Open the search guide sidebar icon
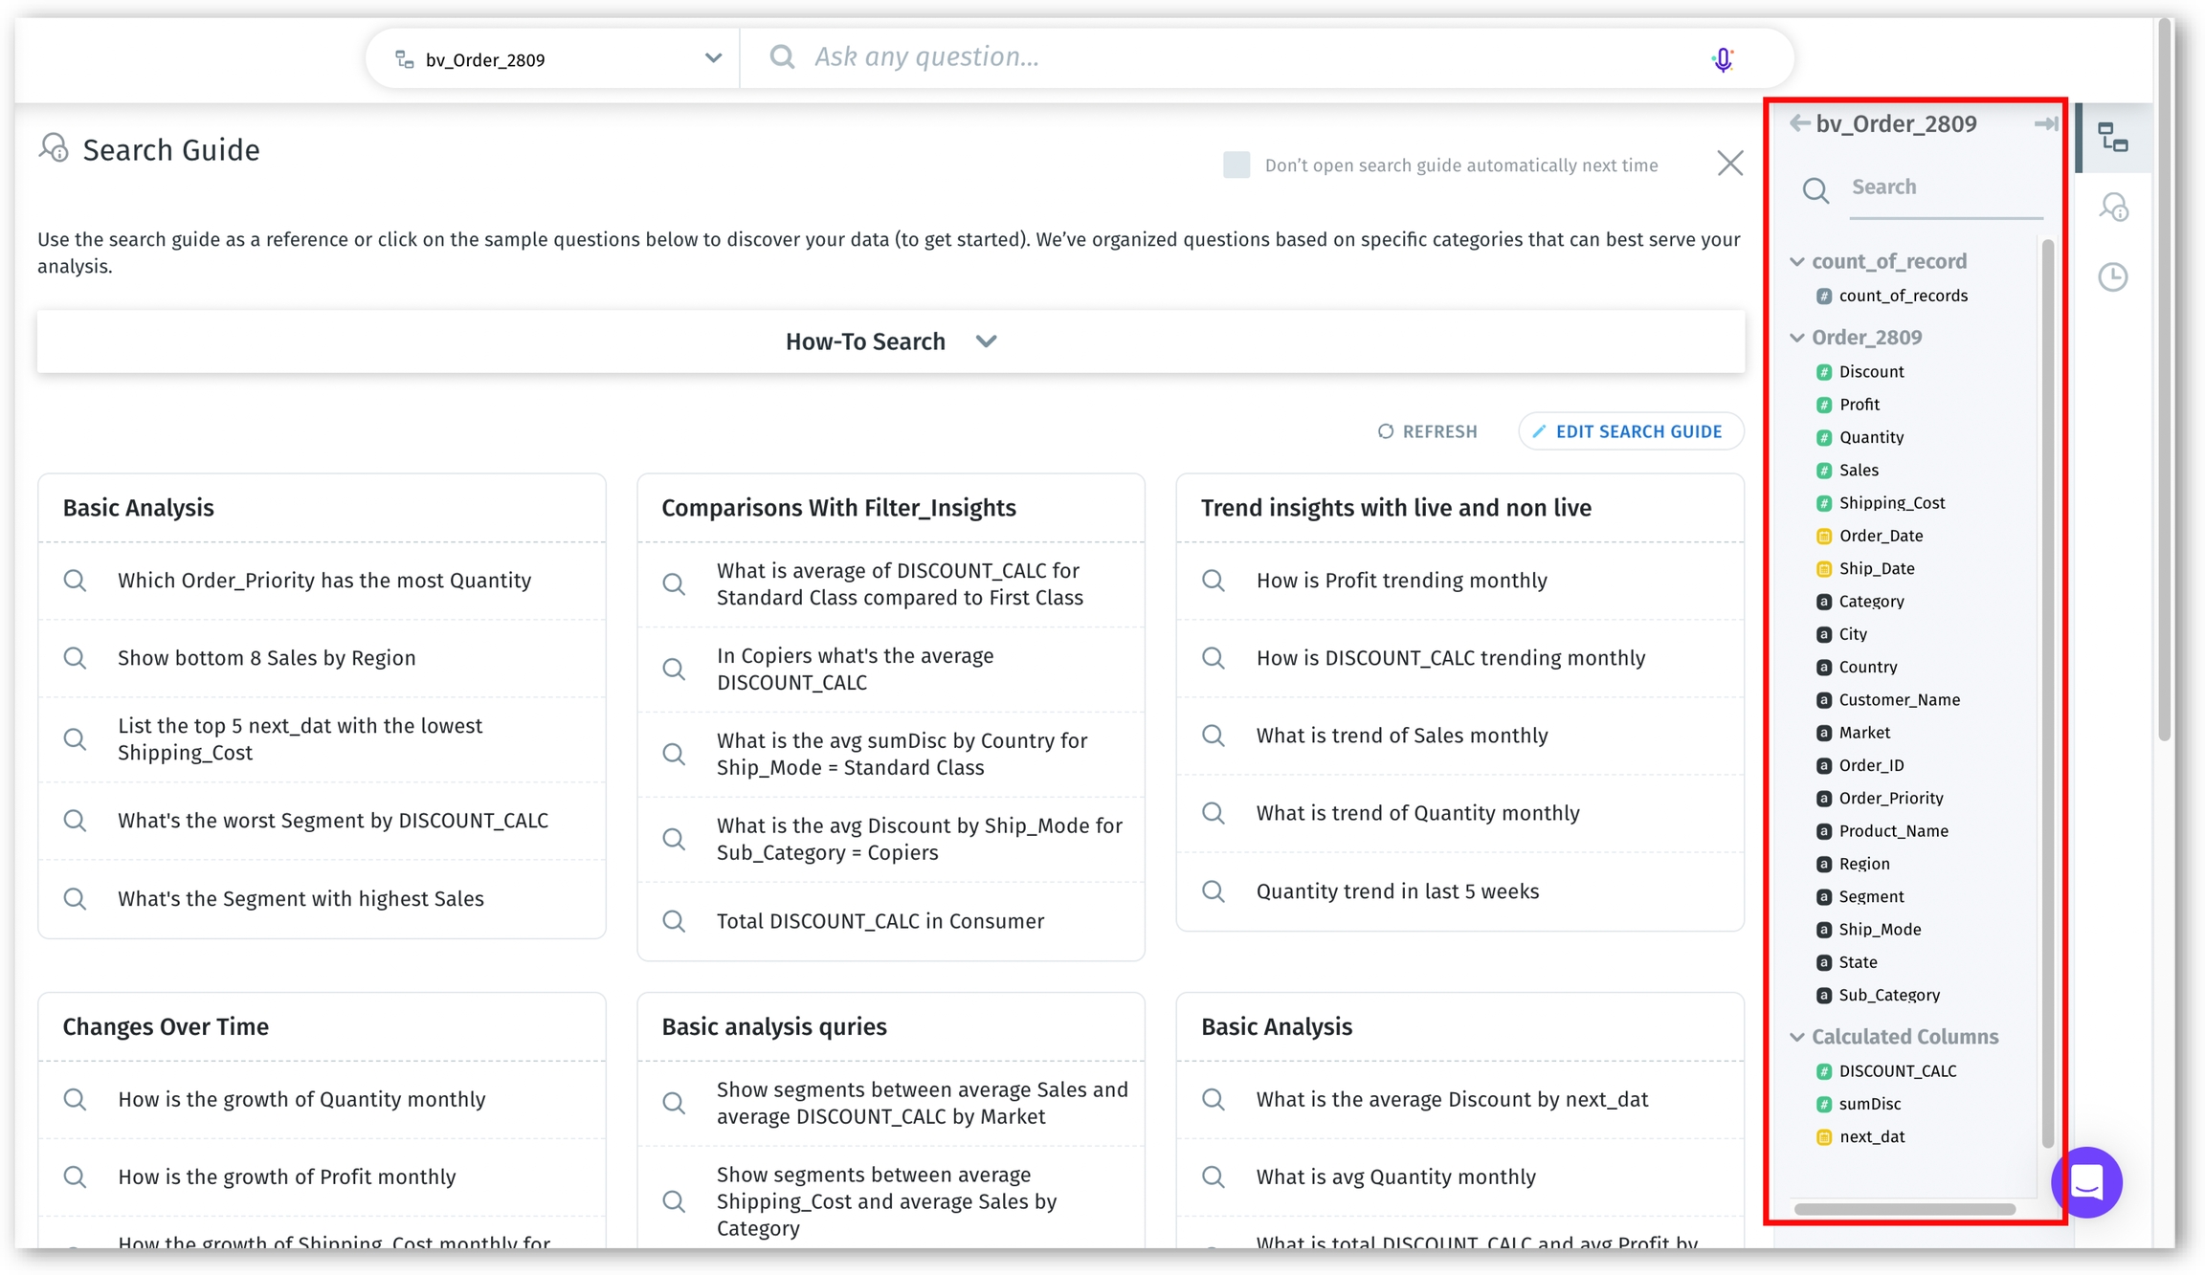The height and width of the screenshot is (1275, 2205). click(x=2113, y=207)
